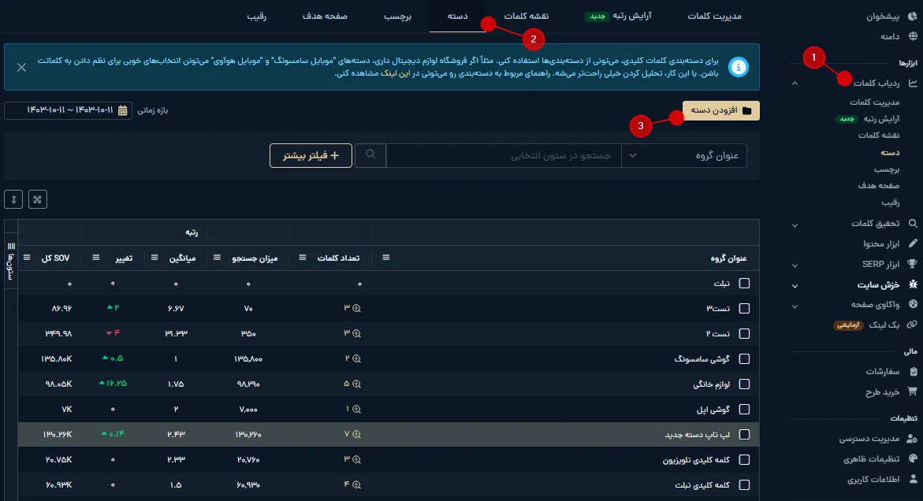Open the column menu for کل SOV
Image resolution: width=923 pixels, height=501 pixels.
coord(27,258)
